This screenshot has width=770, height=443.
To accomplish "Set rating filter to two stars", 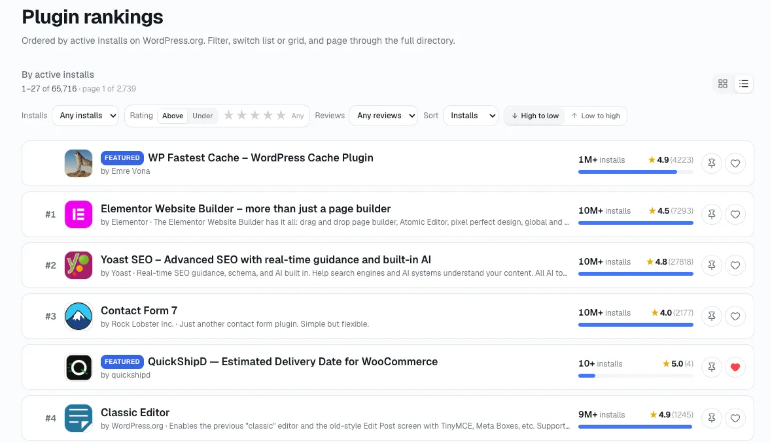I will coord(241,115).
